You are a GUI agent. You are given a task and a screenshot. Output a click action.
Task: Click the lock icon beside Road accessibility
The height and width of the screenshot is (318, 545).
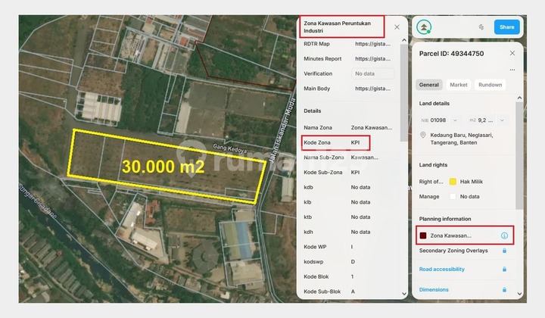504,269
